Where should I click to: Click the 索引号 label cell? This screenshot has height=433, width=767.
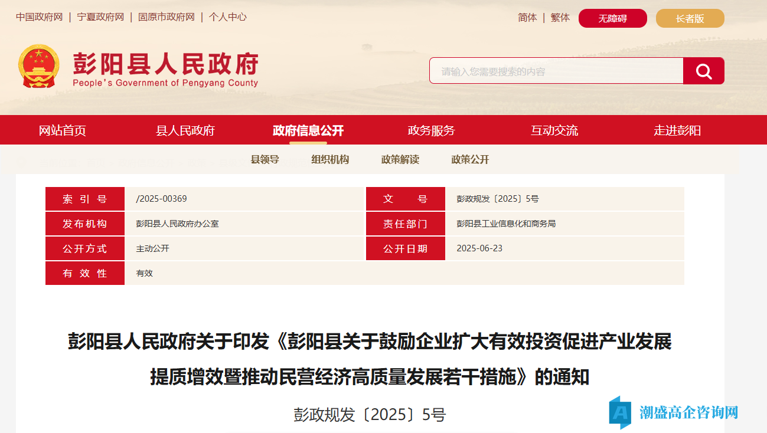tap(85, 199)
